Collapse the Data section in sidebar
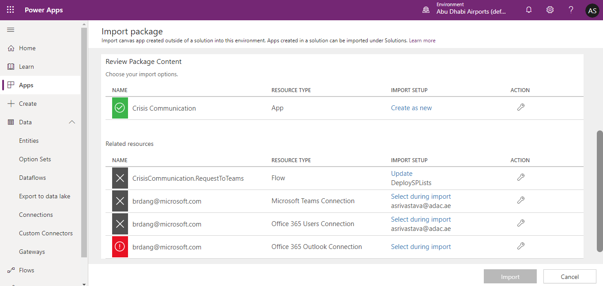The image size is (603, 286). (x=72, y=122)
